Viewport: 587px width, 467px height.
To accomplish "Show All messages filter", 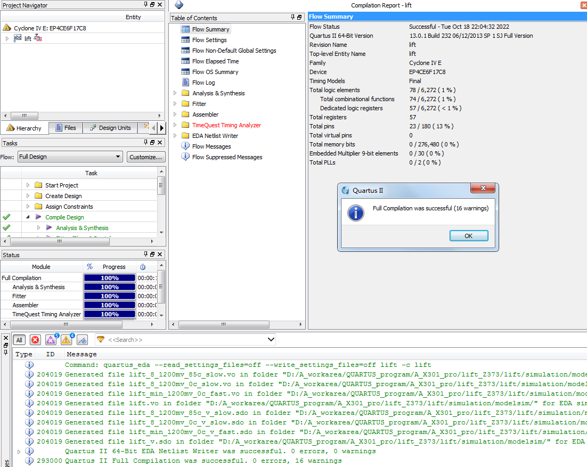I will click(19, 340).
